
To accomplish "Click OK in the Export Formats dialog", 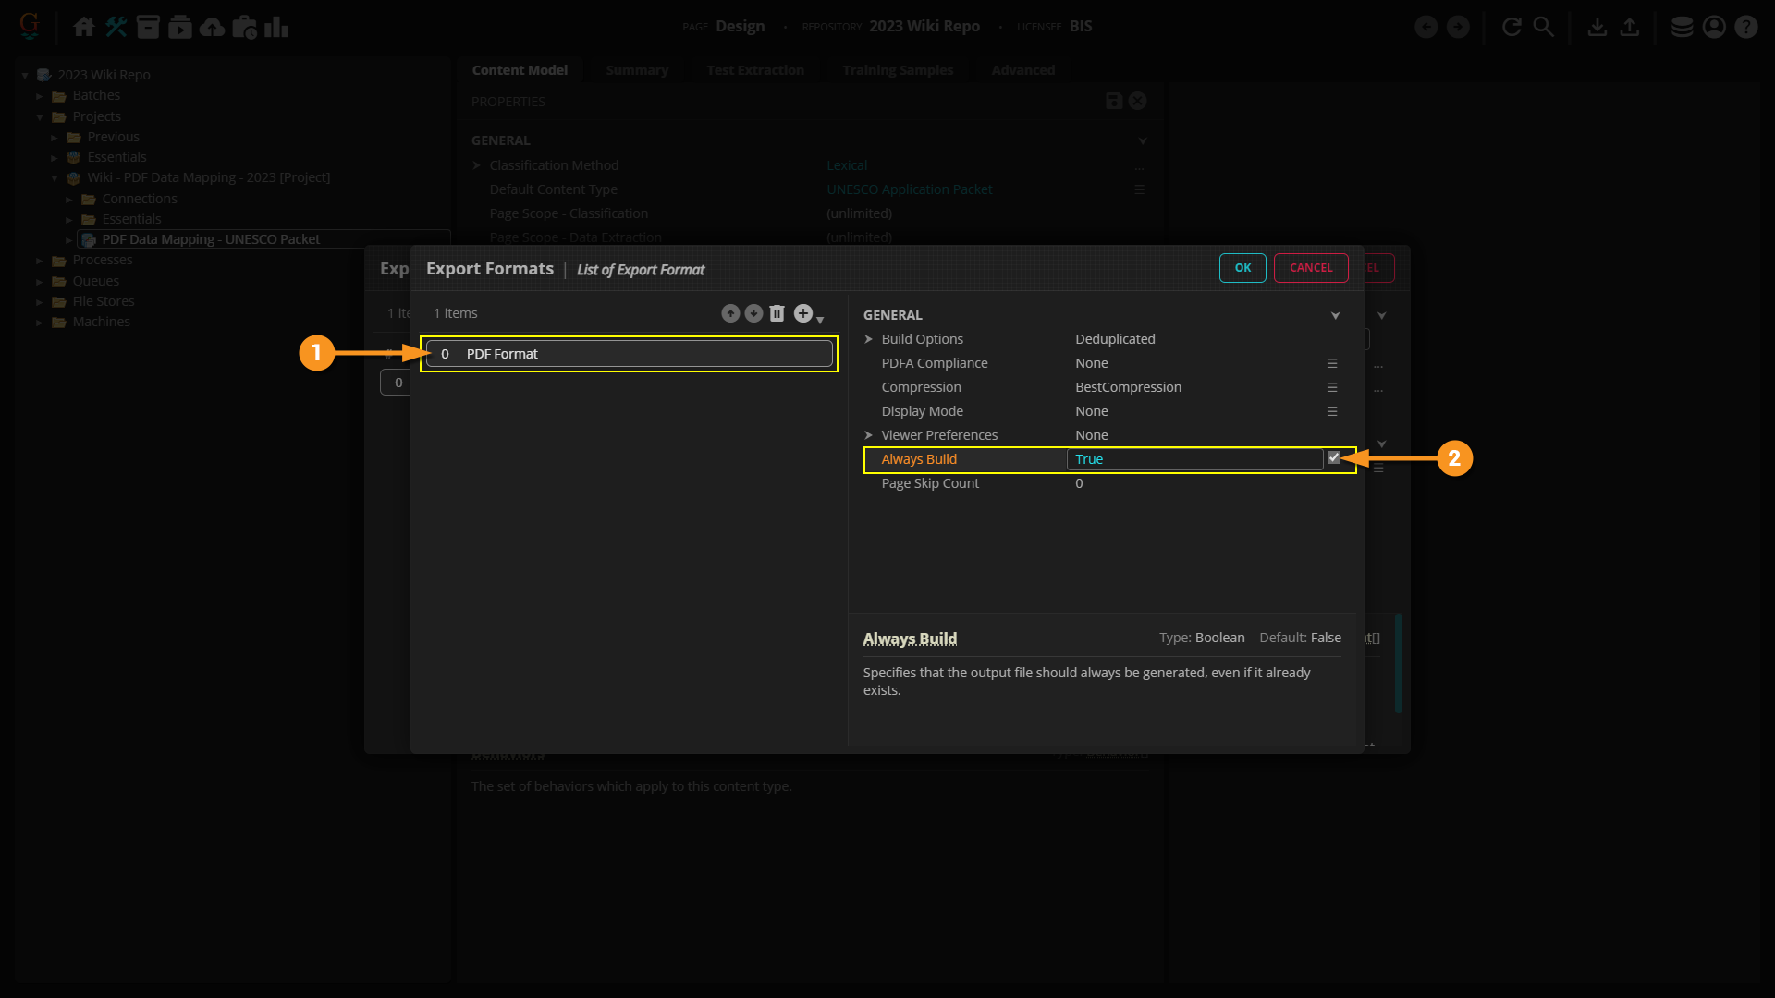I will click(1242, 268).
